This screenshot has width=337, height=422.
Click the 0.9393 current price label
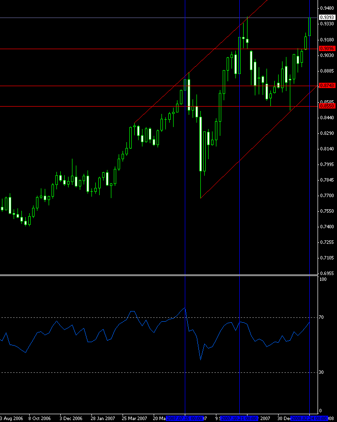[327, 18]
